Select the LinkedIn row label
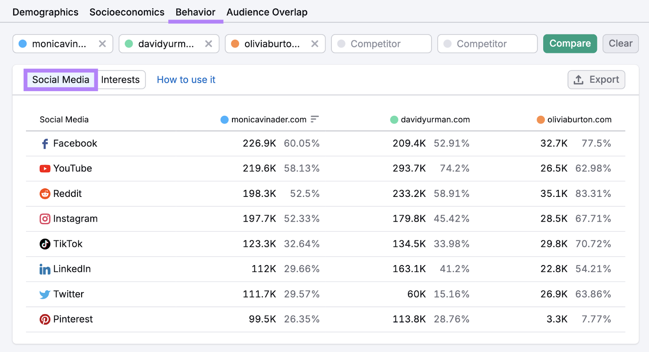649x352 pixels. (x=72, y=269)
